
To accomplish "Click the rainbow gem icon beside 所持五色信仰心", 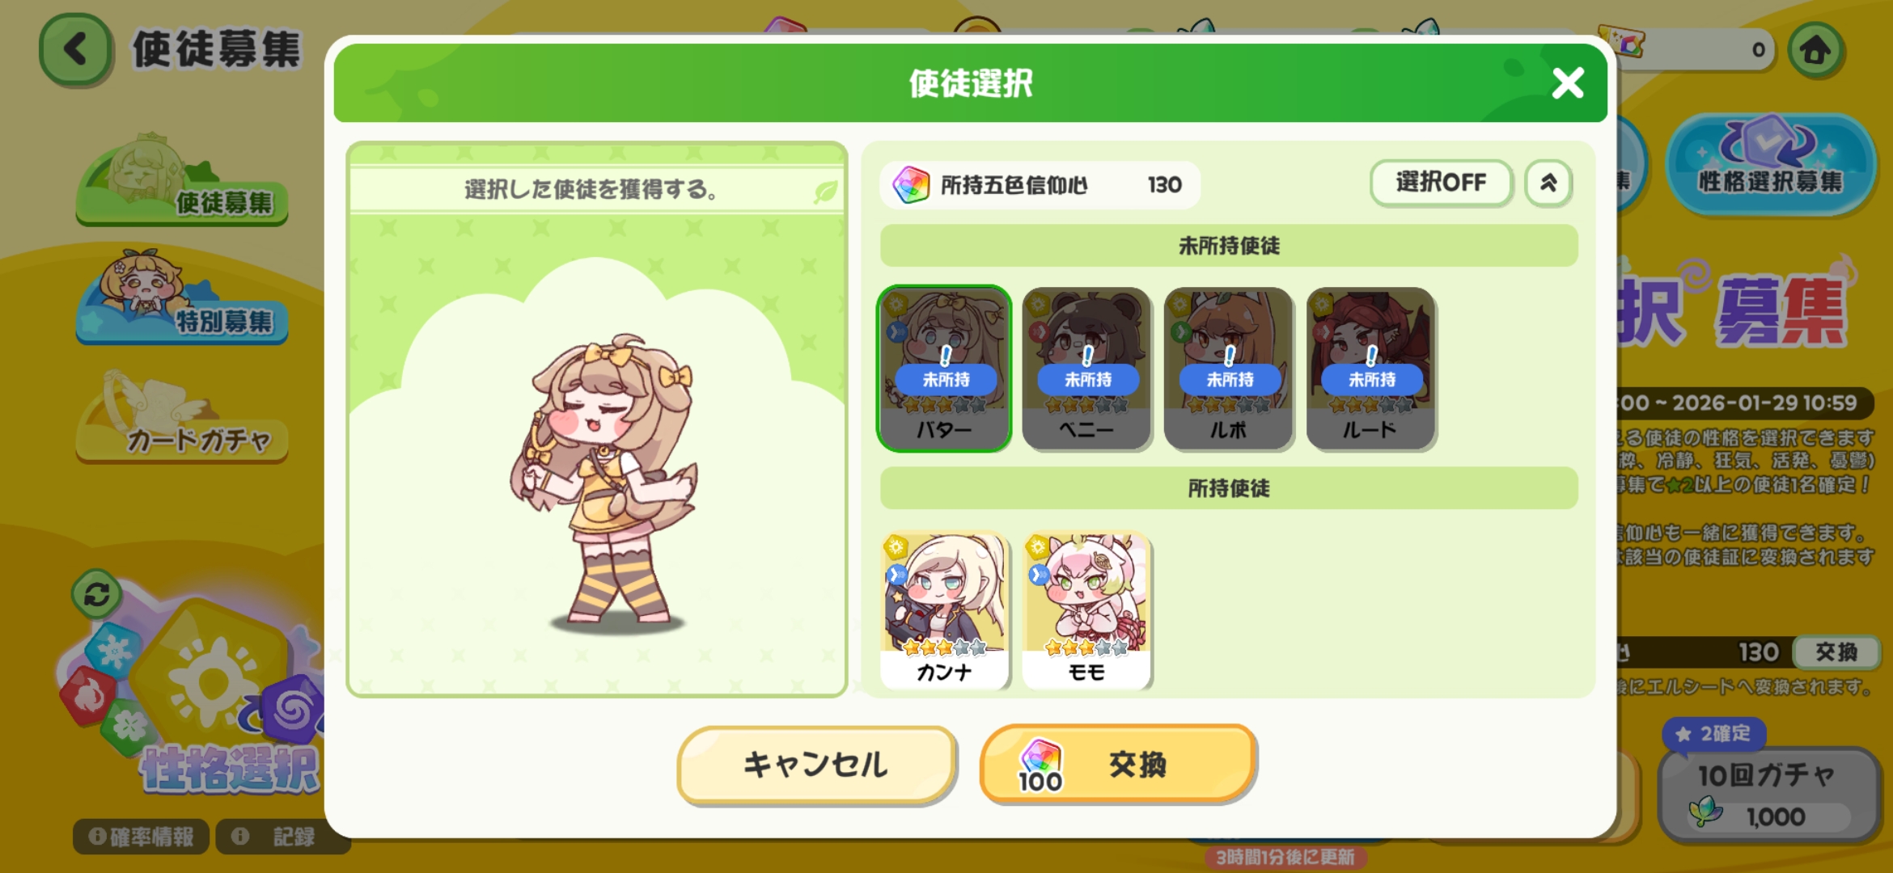I will 911,185.
